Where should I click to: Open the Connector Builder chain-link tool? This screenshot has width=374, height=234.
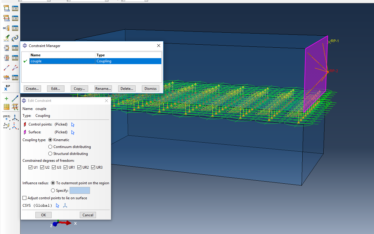(x=15, y=38)
